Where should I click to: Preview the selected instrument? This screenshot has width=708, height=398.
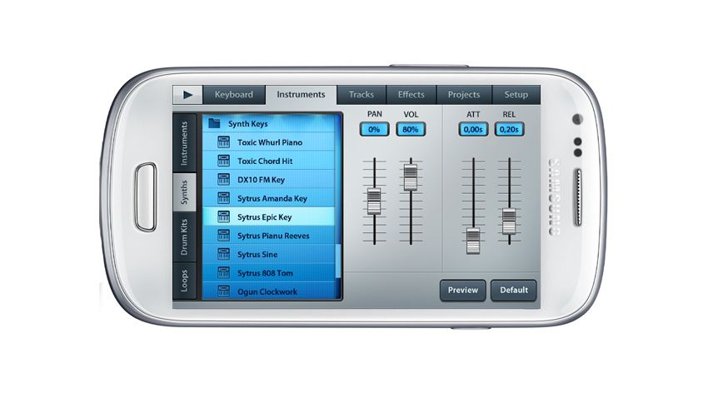tap(463, 290)
